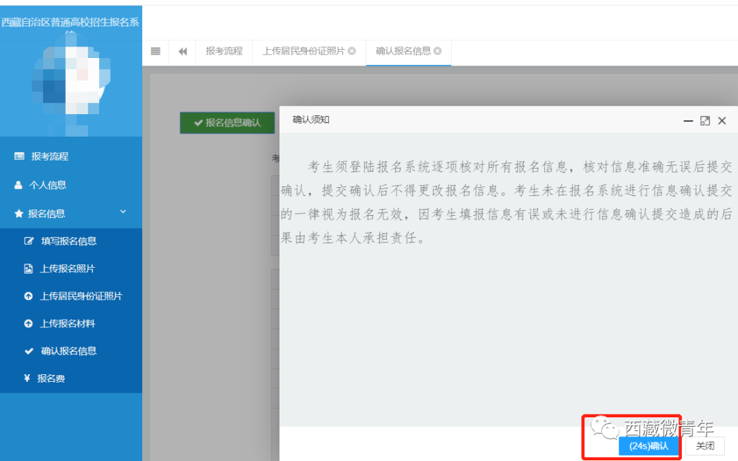Open 个人信息 in the sidebar
Screen dimensions: 738x461
pos(47,185)
